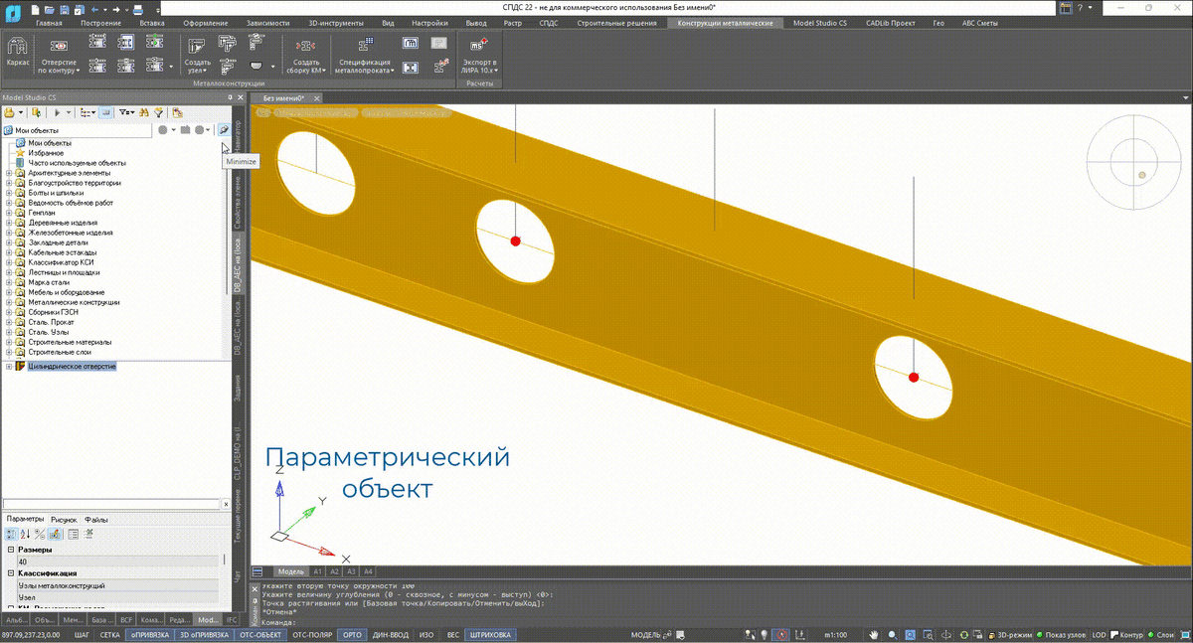Expand Сталь. Узлы tree node
Screen dimensions: 1193x643
pyautogui.click(x=9, y=332)
